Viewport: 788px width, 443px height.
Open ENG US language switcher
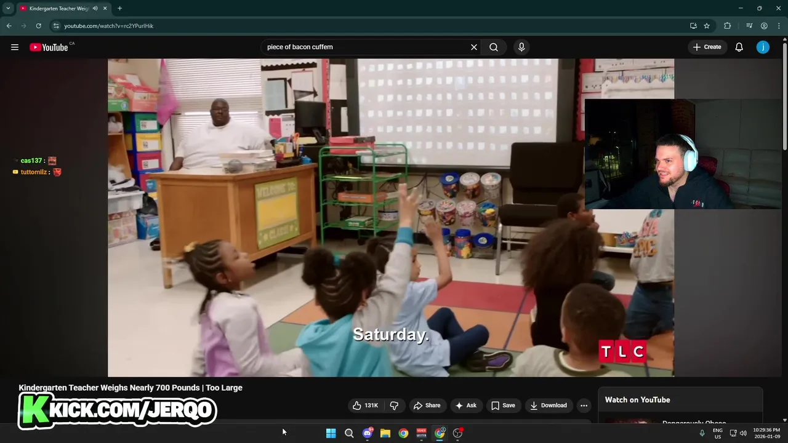coord(718,433)
